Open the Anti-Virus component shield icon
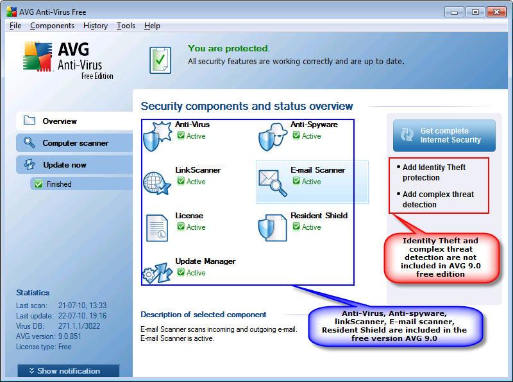Screen dimensions: 513x382 pos(157,136)
